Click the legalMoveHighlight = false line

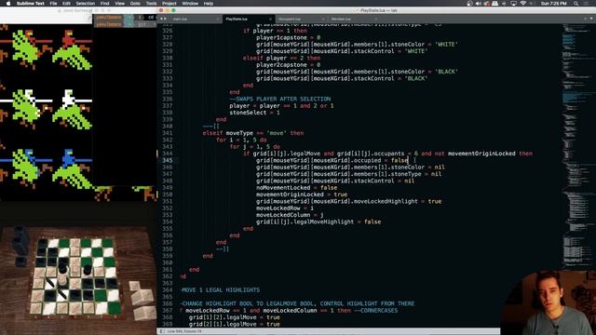click(x=318, y=221)
